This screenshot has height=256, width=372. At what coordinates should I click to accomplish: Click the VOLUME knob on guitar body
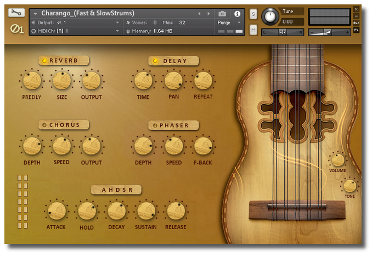point(338,160)
